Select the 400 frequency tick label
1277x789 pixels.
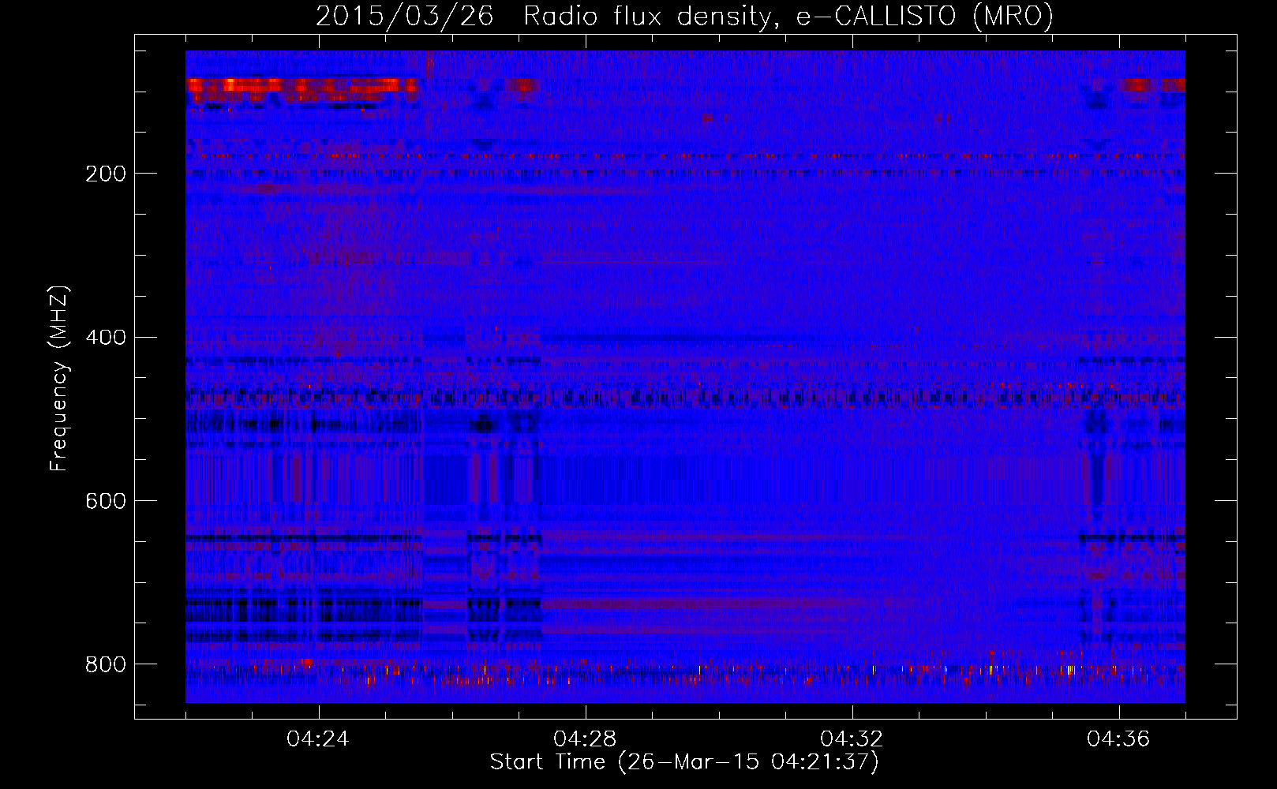point(106,338)
